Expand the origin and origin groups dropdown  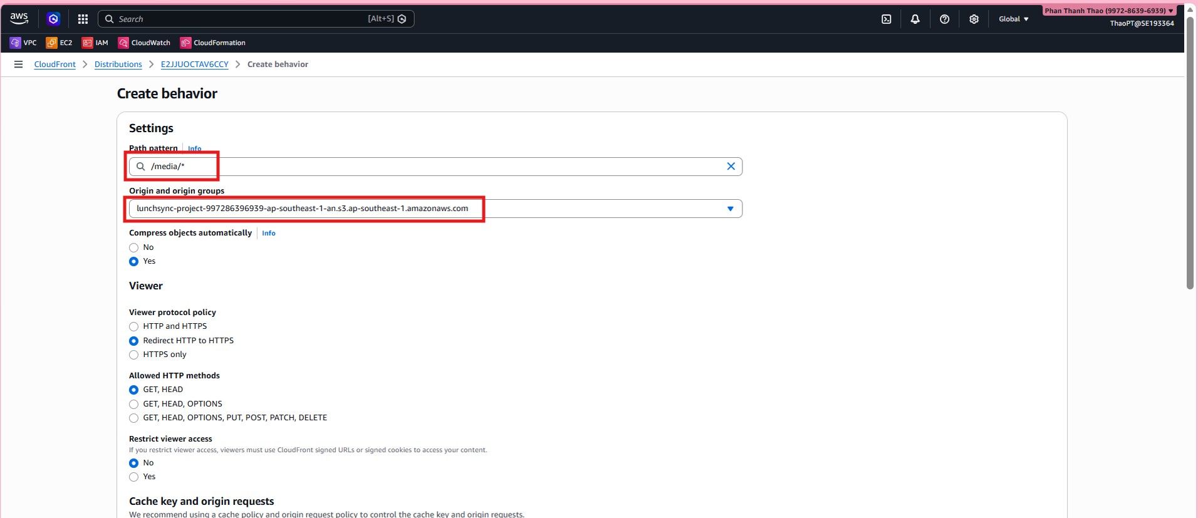pyautogui.click(x=730, y=209)
